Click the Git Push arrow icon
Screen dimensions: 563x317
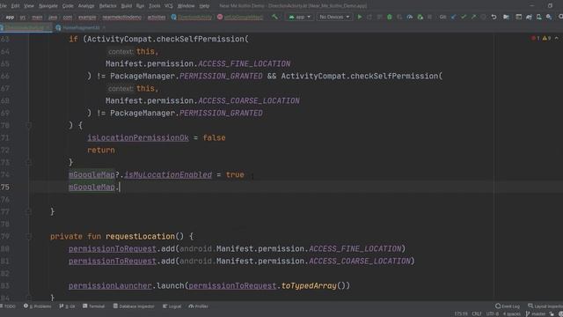[473, 17]
